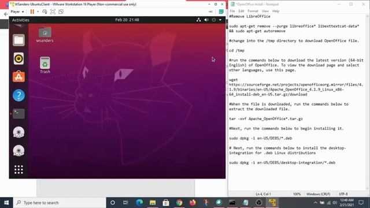The height and width of the screenshot is (208, 370).
Task: Open Ubuntu Activities overview
Action: (x=21, y=20)
